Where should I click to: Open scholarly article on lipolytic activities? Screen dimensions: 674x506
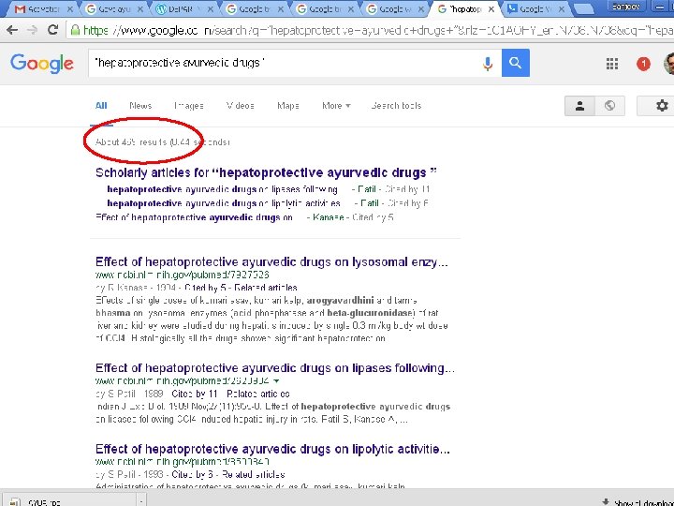pos(224,203)
